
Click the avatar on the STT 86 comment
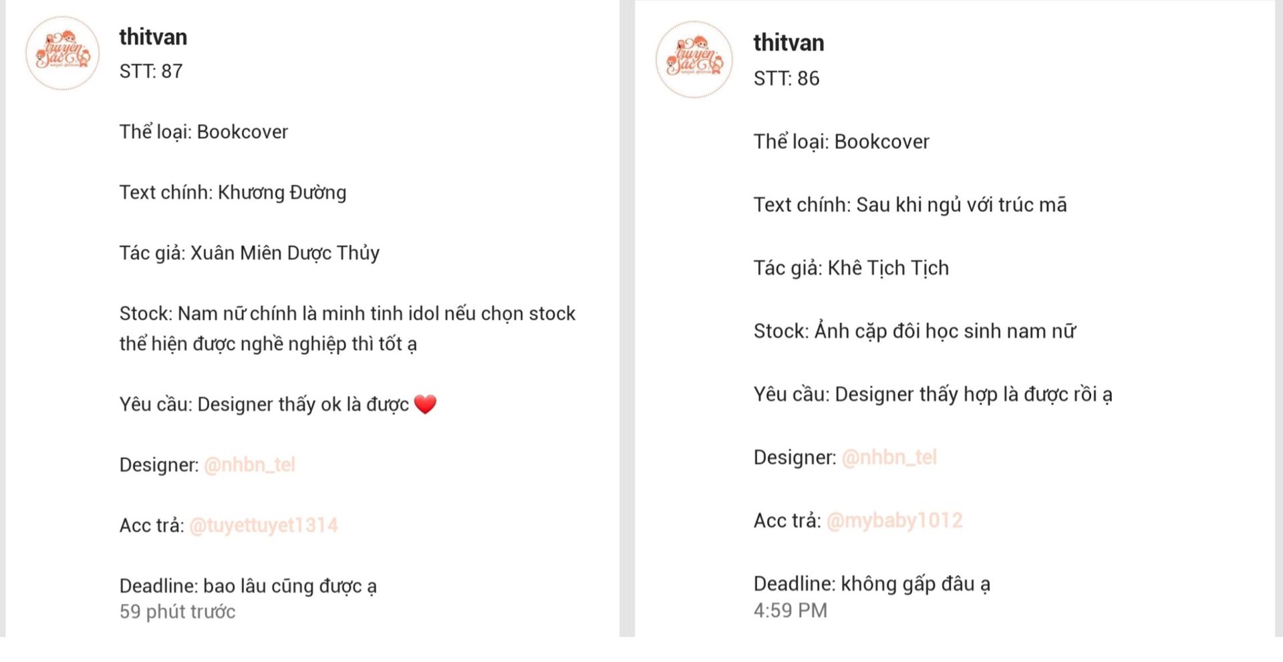click(694, 59)
